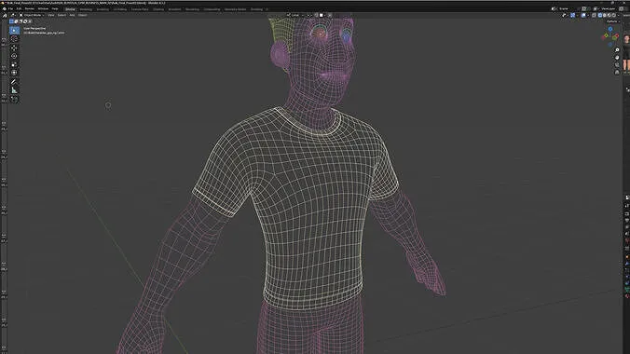Select the Add Cube tool
Viewport: 630px width, 354px height.
pyautogui.click(x=14, y=99)
